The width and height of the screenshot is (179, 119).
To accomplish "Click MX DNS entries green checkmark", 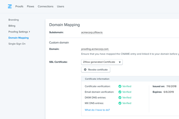I will [120, 103].
